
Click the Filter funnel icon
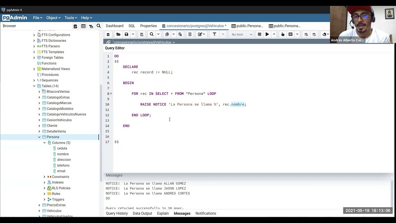[x=214, y=34]
